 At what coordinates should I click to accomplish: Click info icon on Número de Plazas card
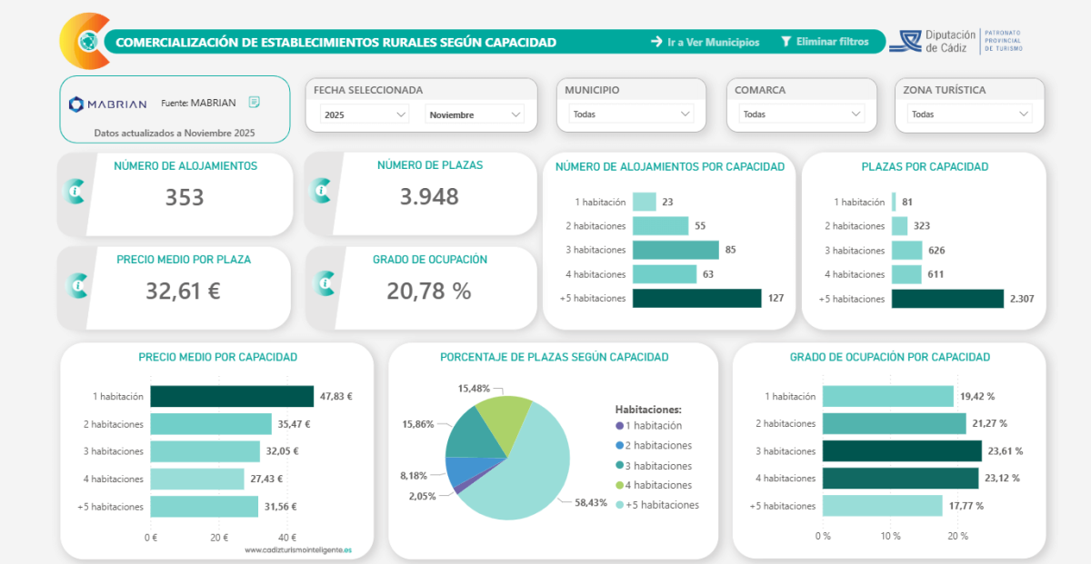click(323, 190)
